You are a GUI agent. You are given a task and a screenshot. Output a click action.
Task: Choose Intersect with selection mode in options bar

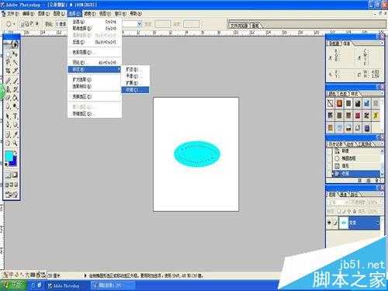click(x=36, y=24)
